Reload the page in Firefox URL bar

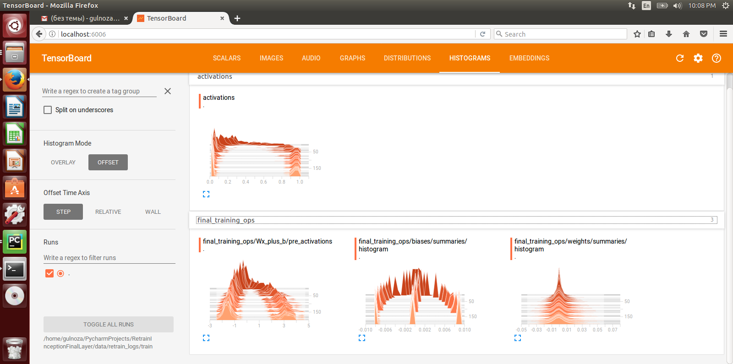click(x=482, y=34)
